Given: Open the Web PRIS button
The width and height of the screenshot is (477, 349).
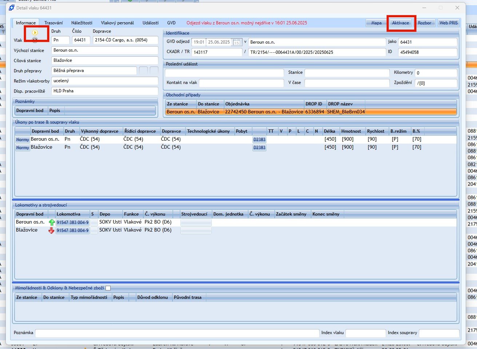Looking at the screenshot, I should (x=448, y=23).
